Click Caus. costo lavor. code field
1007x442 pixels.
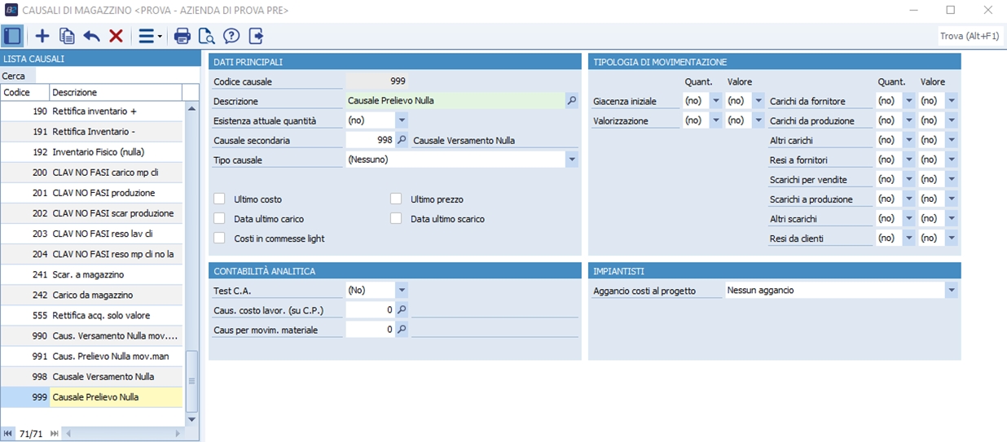371,309
